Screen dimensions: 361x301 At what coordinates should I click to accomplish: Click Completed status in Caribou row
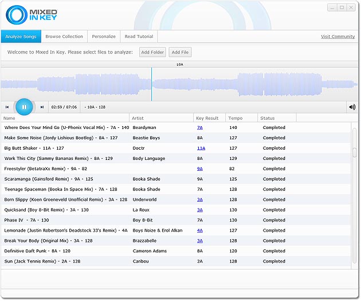pyautogui.click(x=274, y=261)
